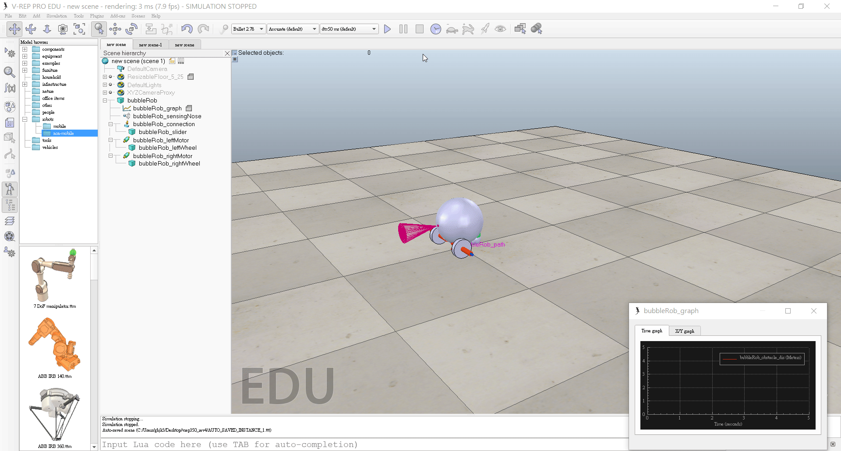Open object/item rotate tool

pos(131,29)
